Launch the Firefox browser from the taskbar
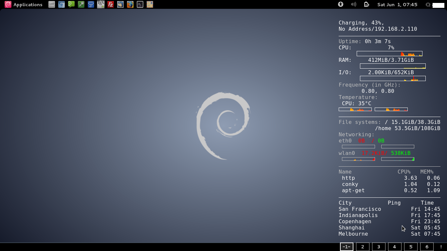The height and width of the screenshot is (251, 447). (130, 4)
